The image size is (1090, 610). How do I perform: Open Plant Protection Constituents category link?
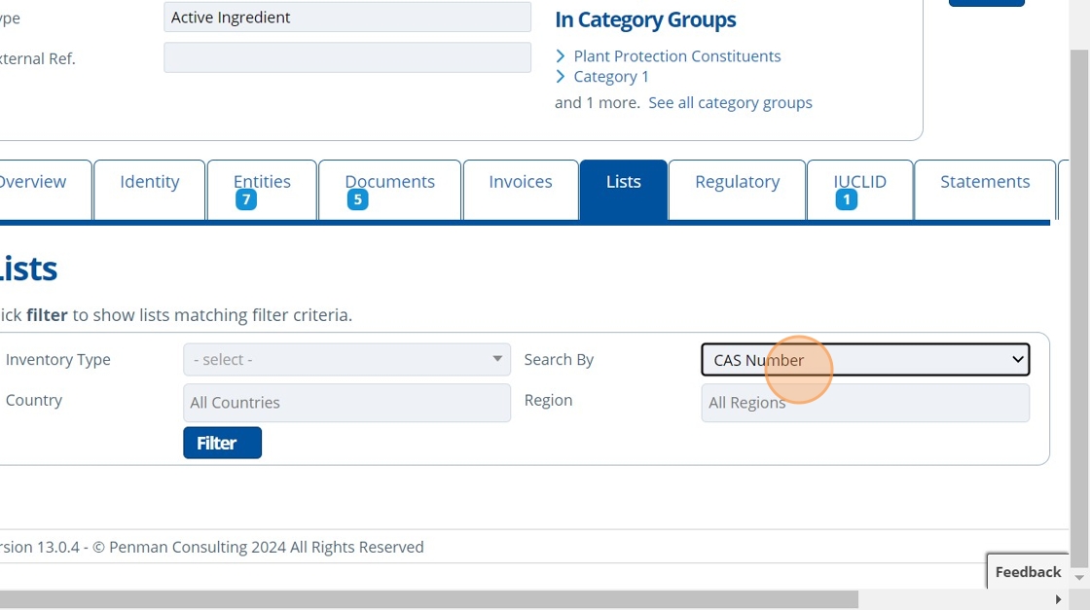676,56
